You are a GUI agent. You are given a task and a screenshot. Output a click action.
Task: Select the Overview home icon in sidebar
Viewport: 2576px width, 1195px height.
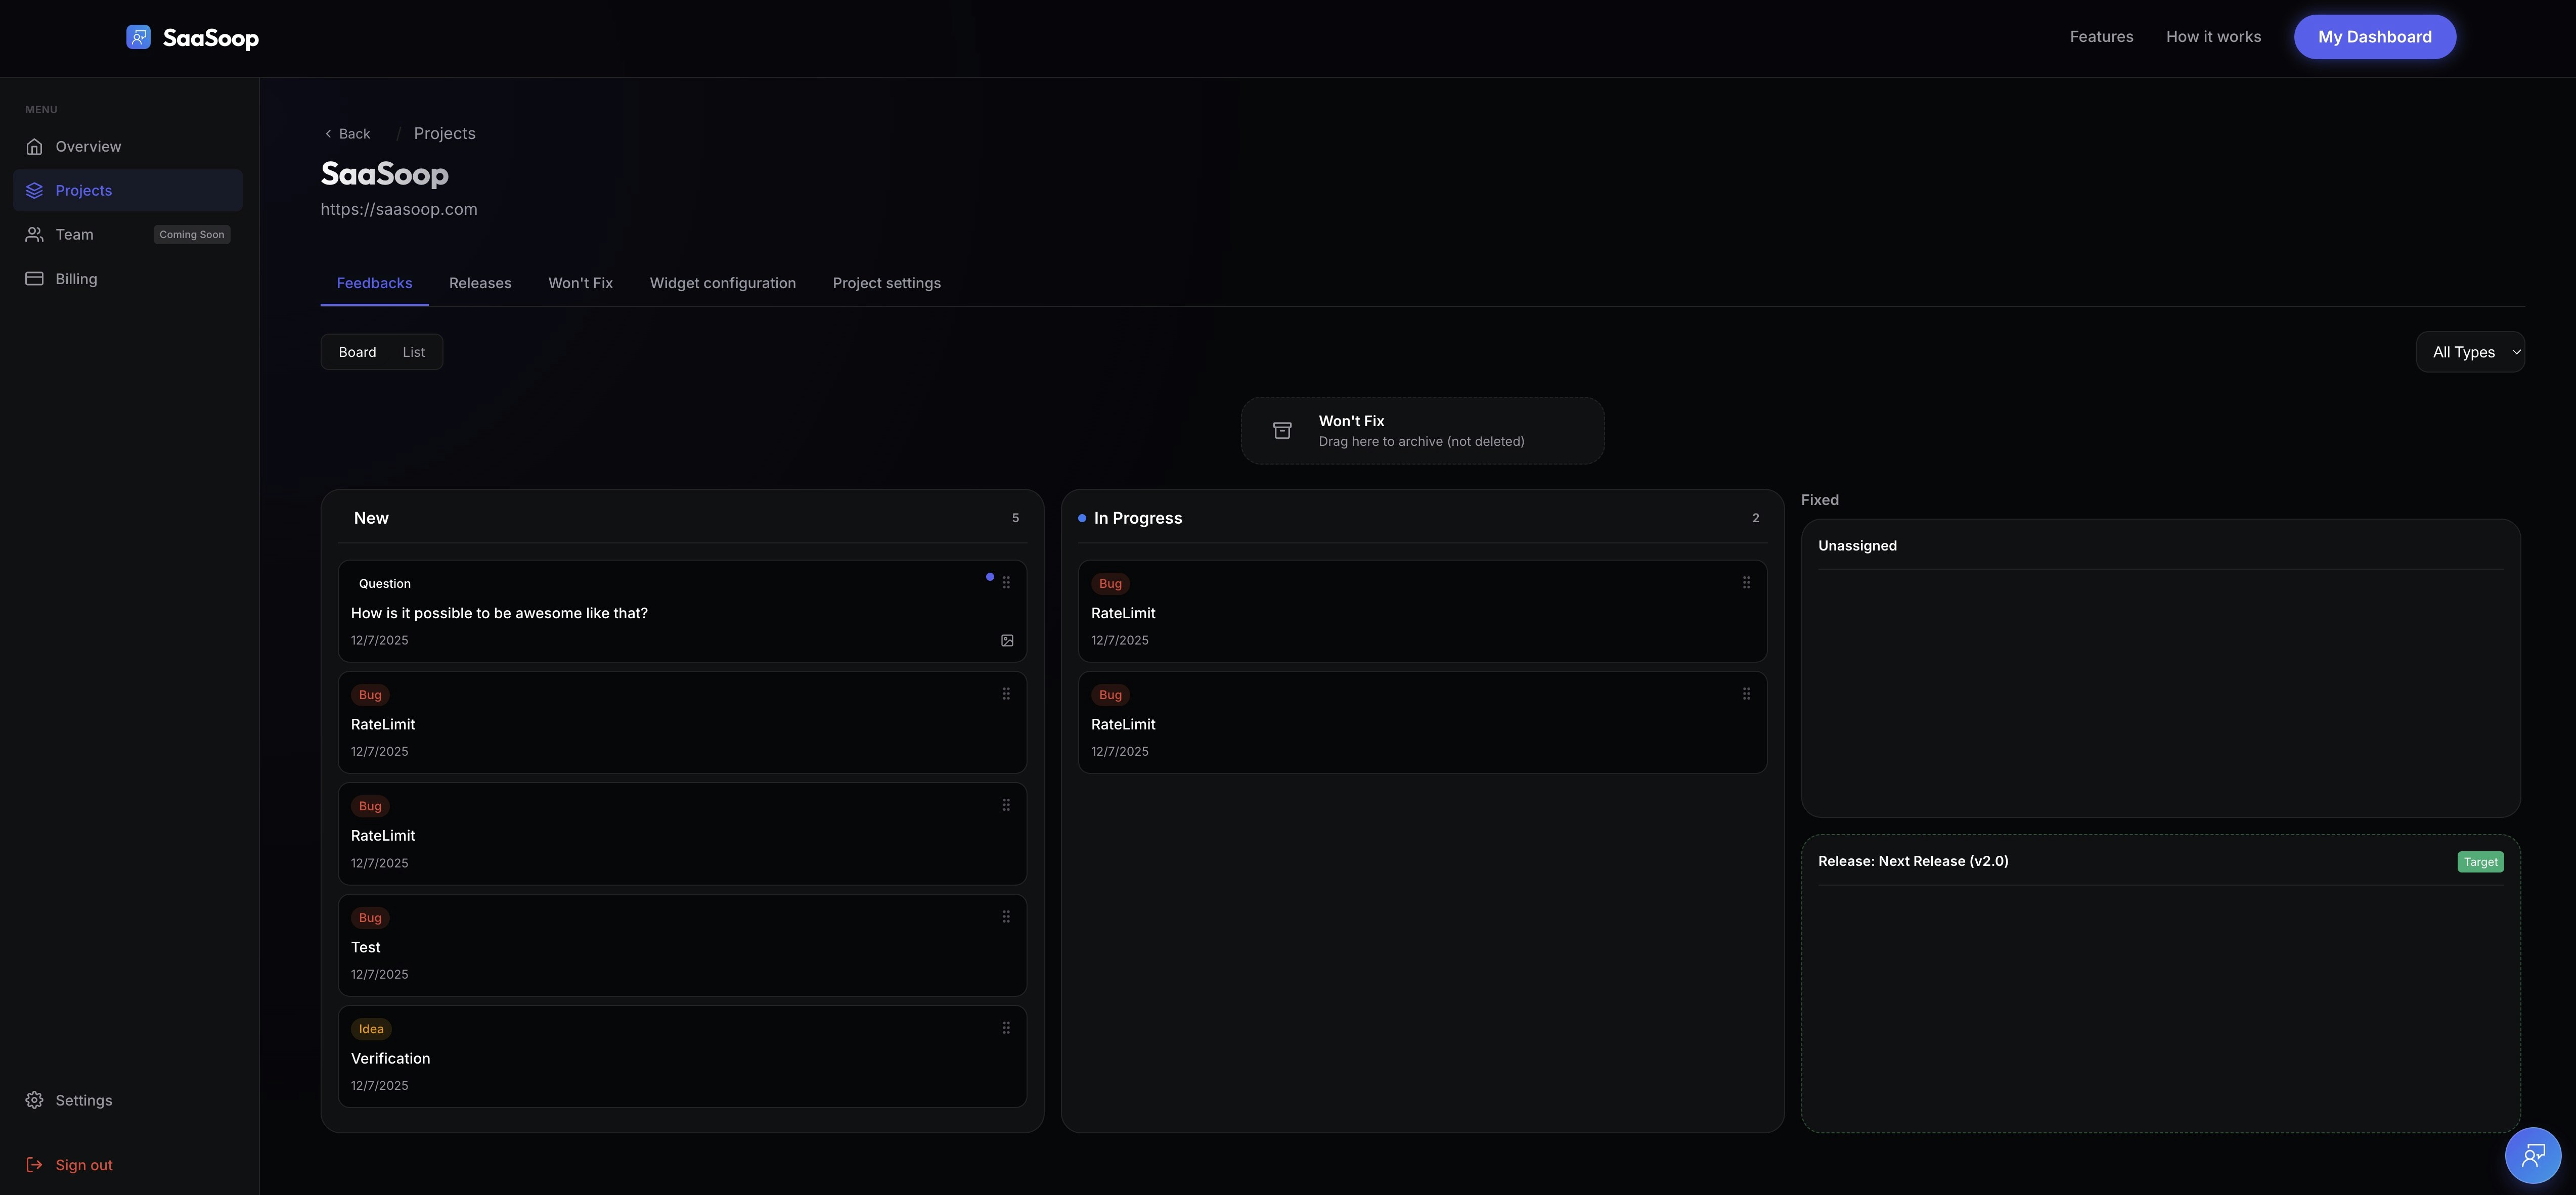[x=34, y=146]
